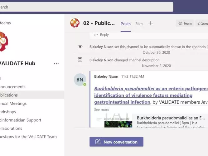
Task: Add a new tab with plus icon
Action: coord(151,23)
